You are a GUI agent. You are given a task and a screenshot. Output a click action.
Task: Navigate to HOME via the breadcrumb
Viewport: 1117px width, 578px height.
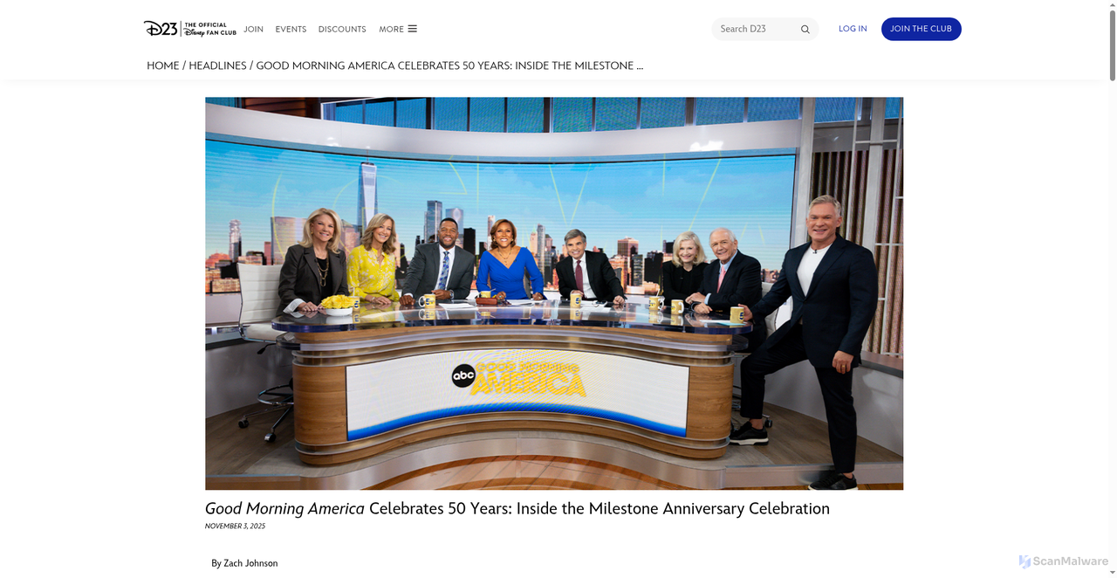[x=162, y=65]
